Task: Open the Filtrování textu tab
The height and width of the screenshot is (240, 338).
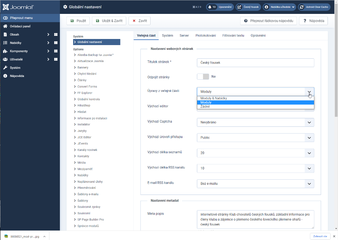Action: 233,36
